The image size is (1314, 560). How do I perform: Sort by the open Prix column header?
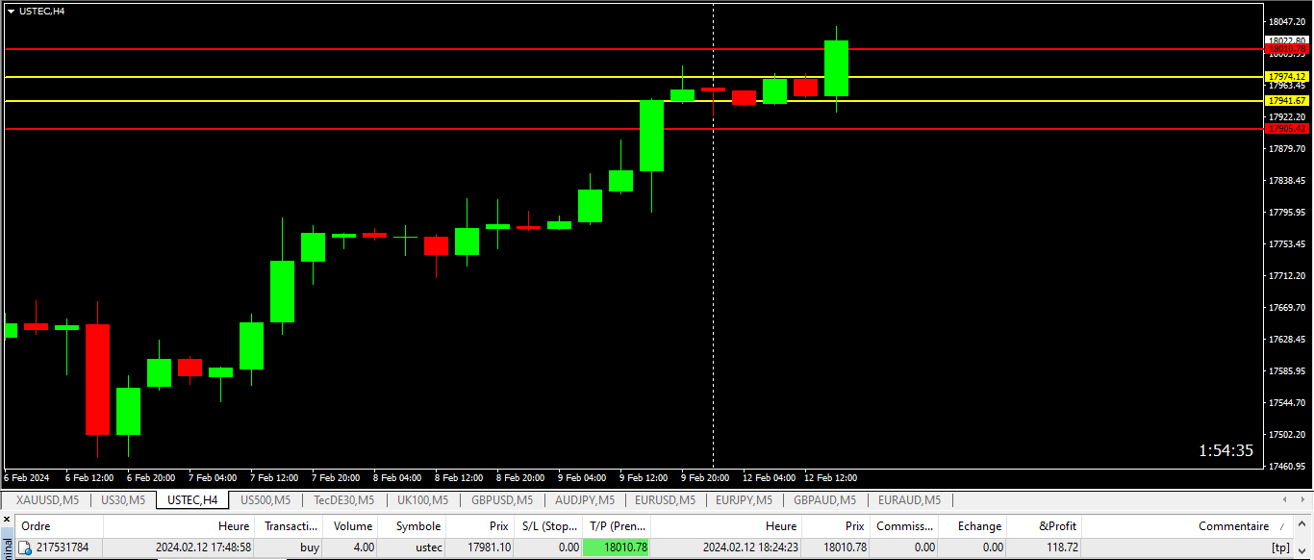pyautogui.click(x=480, y=526)
